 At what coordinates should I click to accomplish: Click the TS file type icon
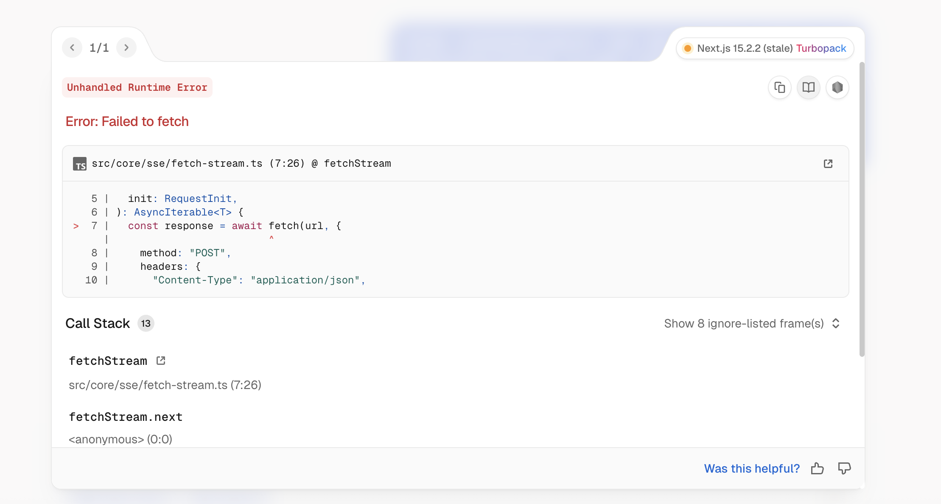point(79,164)
